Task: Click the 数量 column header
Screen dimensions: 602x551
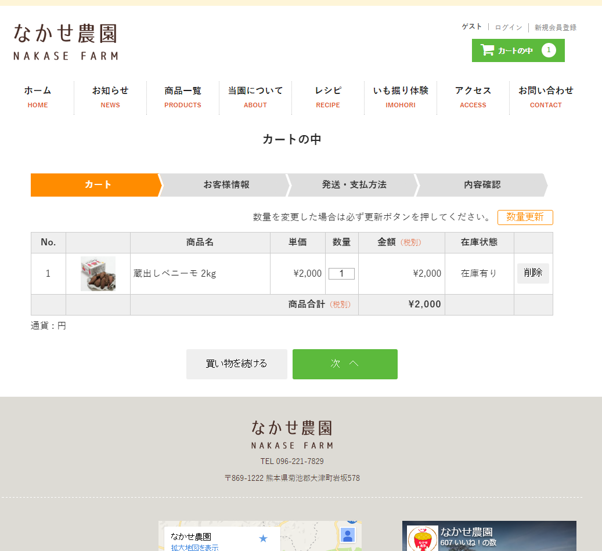Action: click(x=342, y=242)
